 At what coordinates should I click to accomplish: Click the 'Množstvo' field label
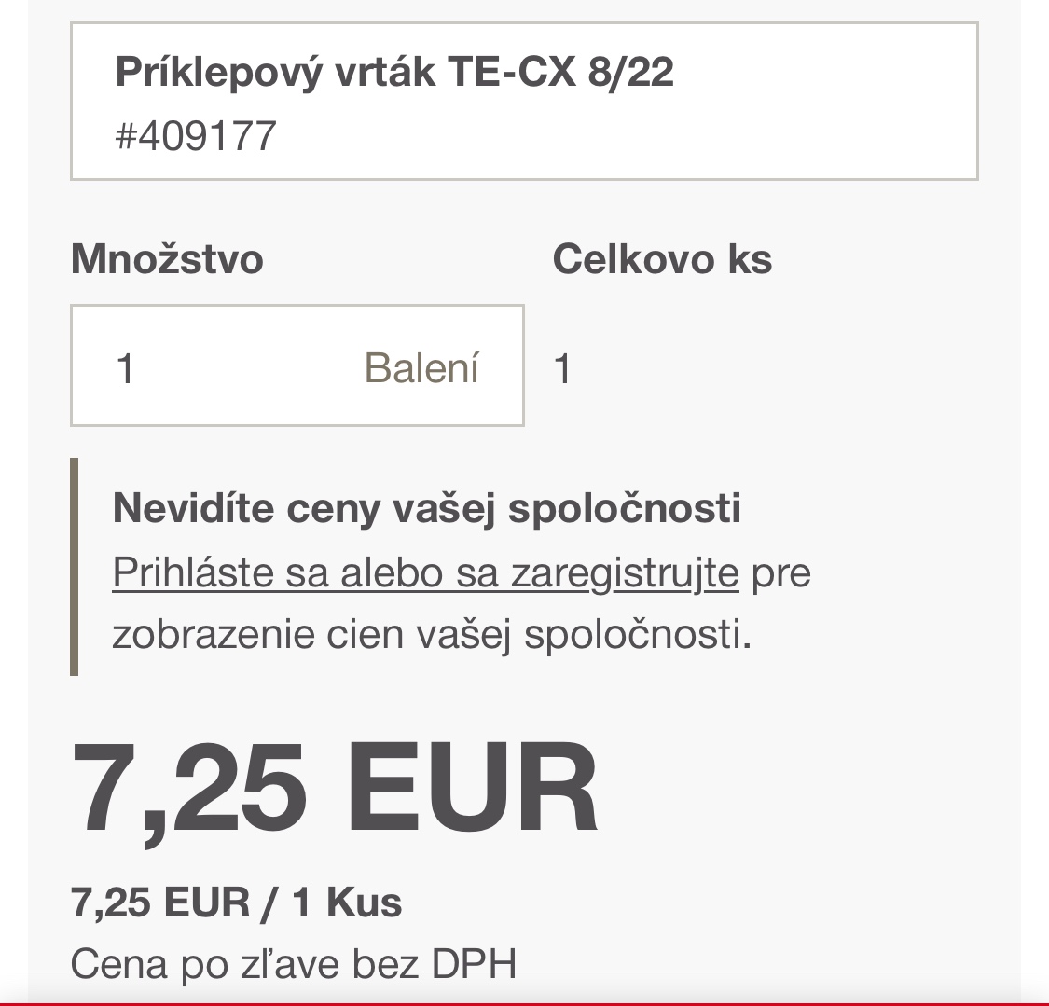(x=167, y=259)
